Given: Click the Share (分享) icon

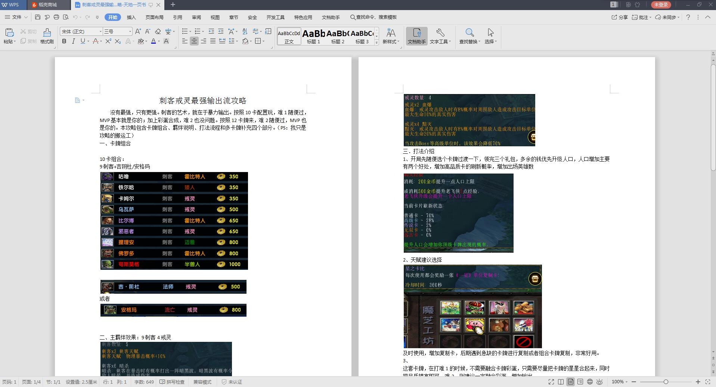Looking at the screenshot, I should click(620, 17).
